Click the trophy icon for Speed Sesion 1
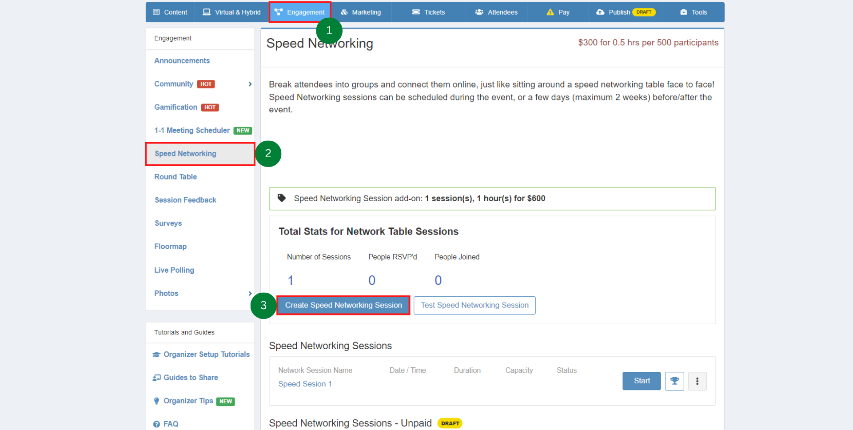 click(x=674, y=381)
